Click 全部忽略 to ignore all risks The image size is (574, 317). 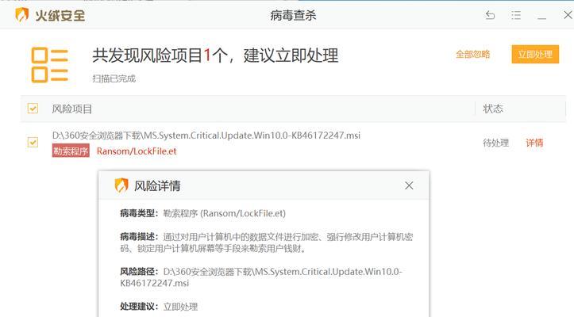(x=472, y=55)
